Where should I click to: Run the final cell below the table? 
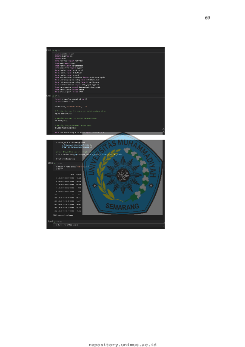coord(55,222)
